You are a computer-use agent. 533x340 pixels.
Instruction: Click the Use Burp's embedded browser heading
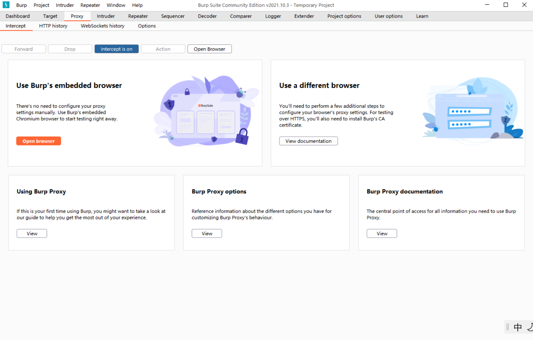pos(69,85)
